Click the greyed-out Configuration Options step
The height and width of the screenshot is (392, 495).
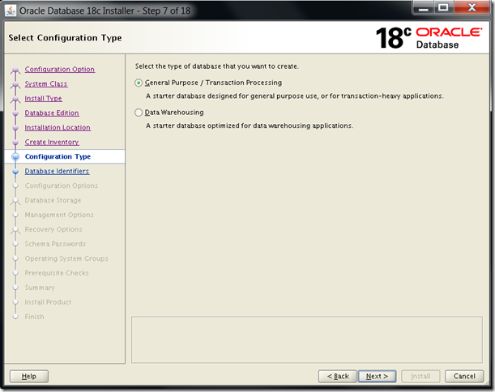click(62, 185)
